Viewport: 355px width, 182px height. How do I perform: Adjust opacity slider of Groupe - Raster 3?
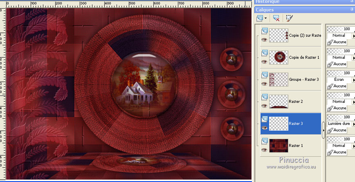[341, 73]
